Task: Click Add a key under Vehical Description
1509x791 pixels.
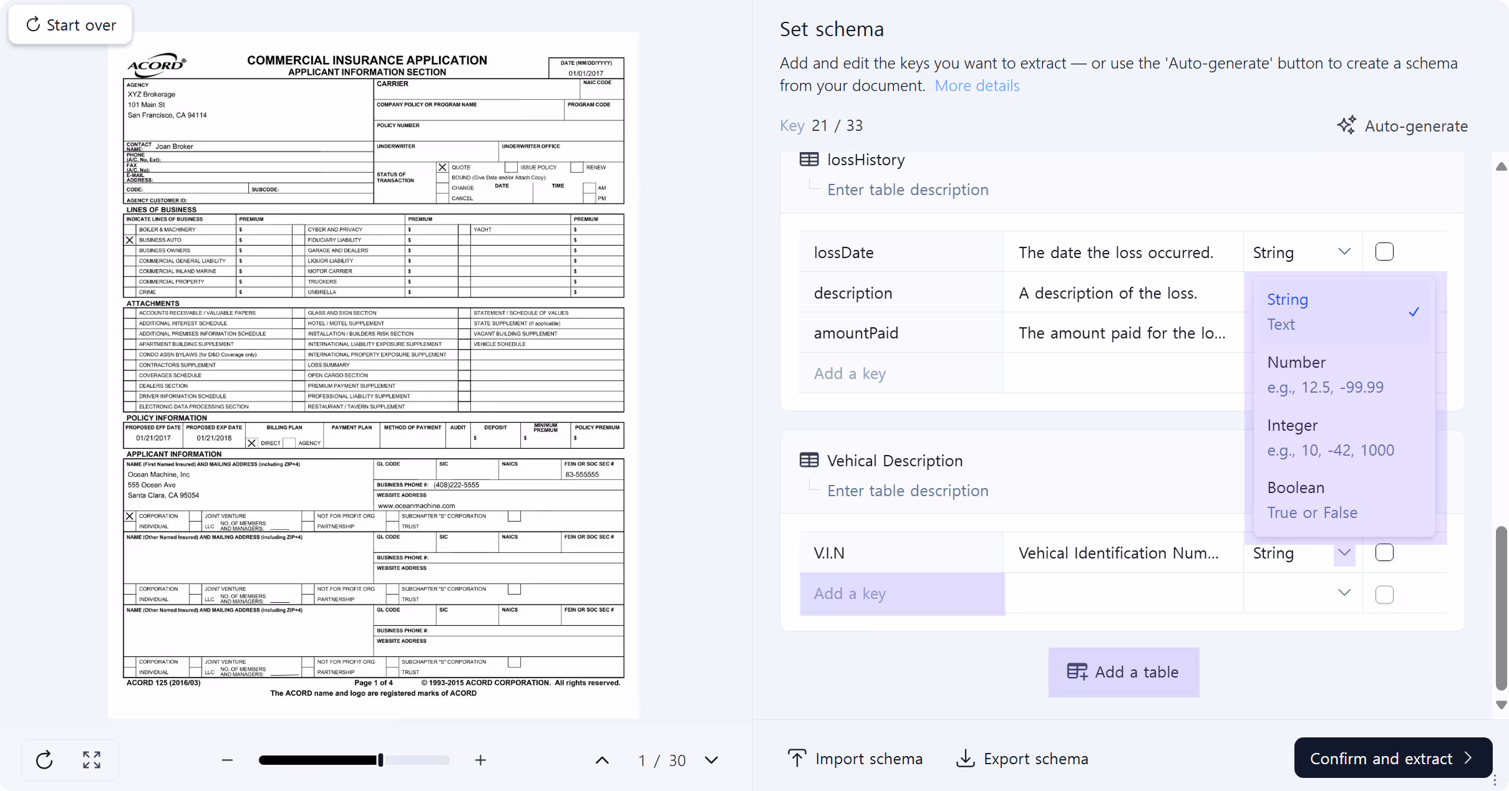Action: [849, 593]
